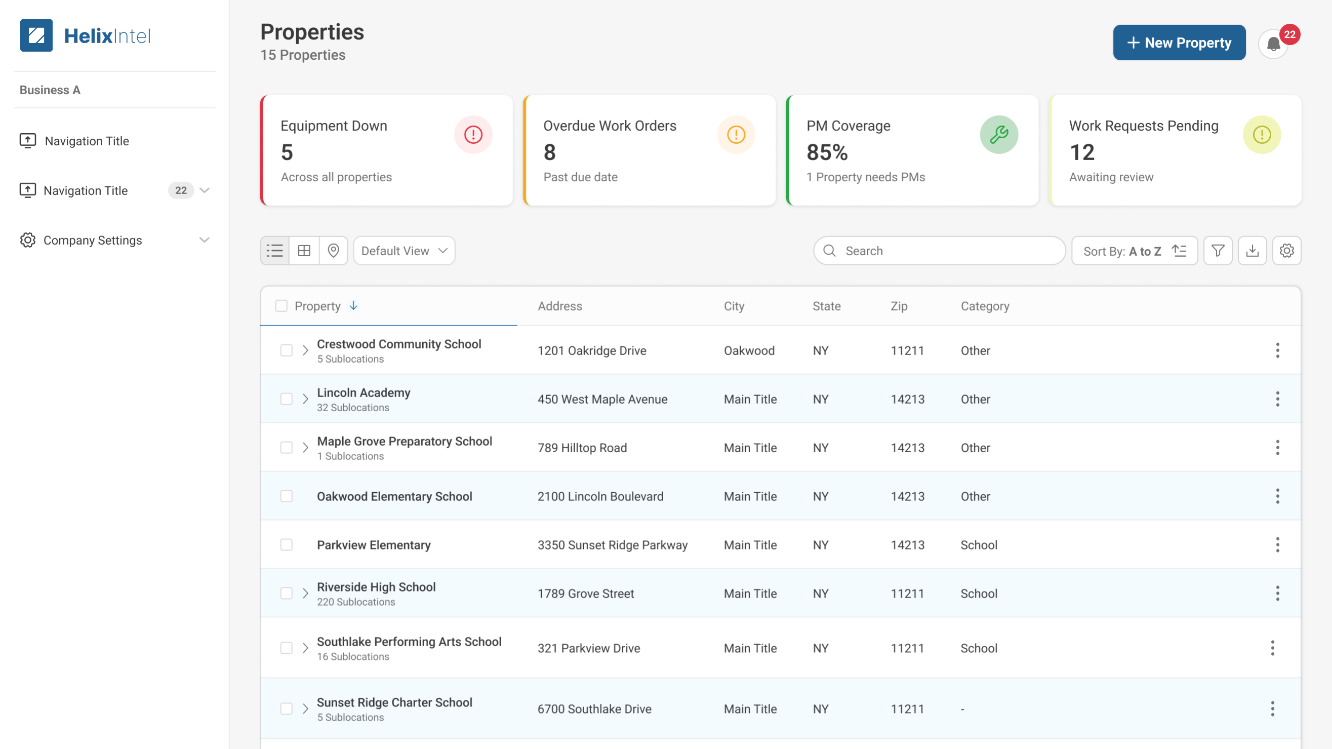1332x749 pixels.
Task: Sort by Address column header
Action: (x=559, y=306)
